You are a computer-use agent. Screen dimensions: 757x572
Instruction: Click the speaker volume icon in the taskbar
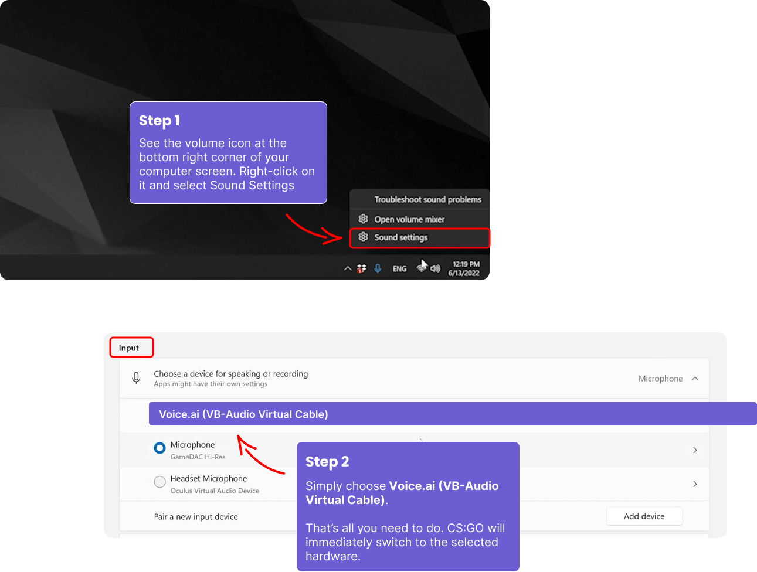(435, 268)
